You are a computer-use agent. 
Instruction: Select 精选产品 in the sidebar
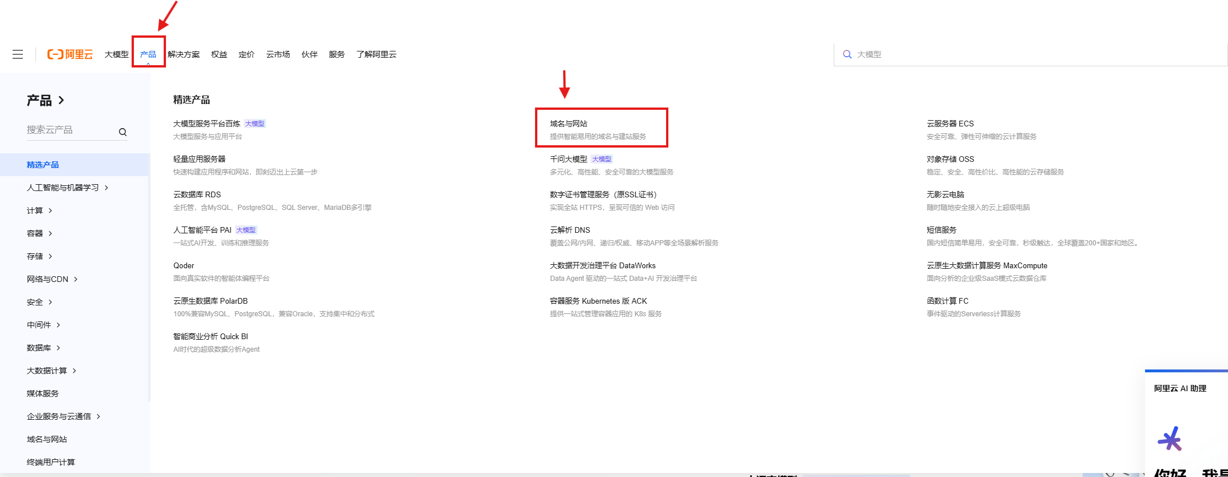75,165
